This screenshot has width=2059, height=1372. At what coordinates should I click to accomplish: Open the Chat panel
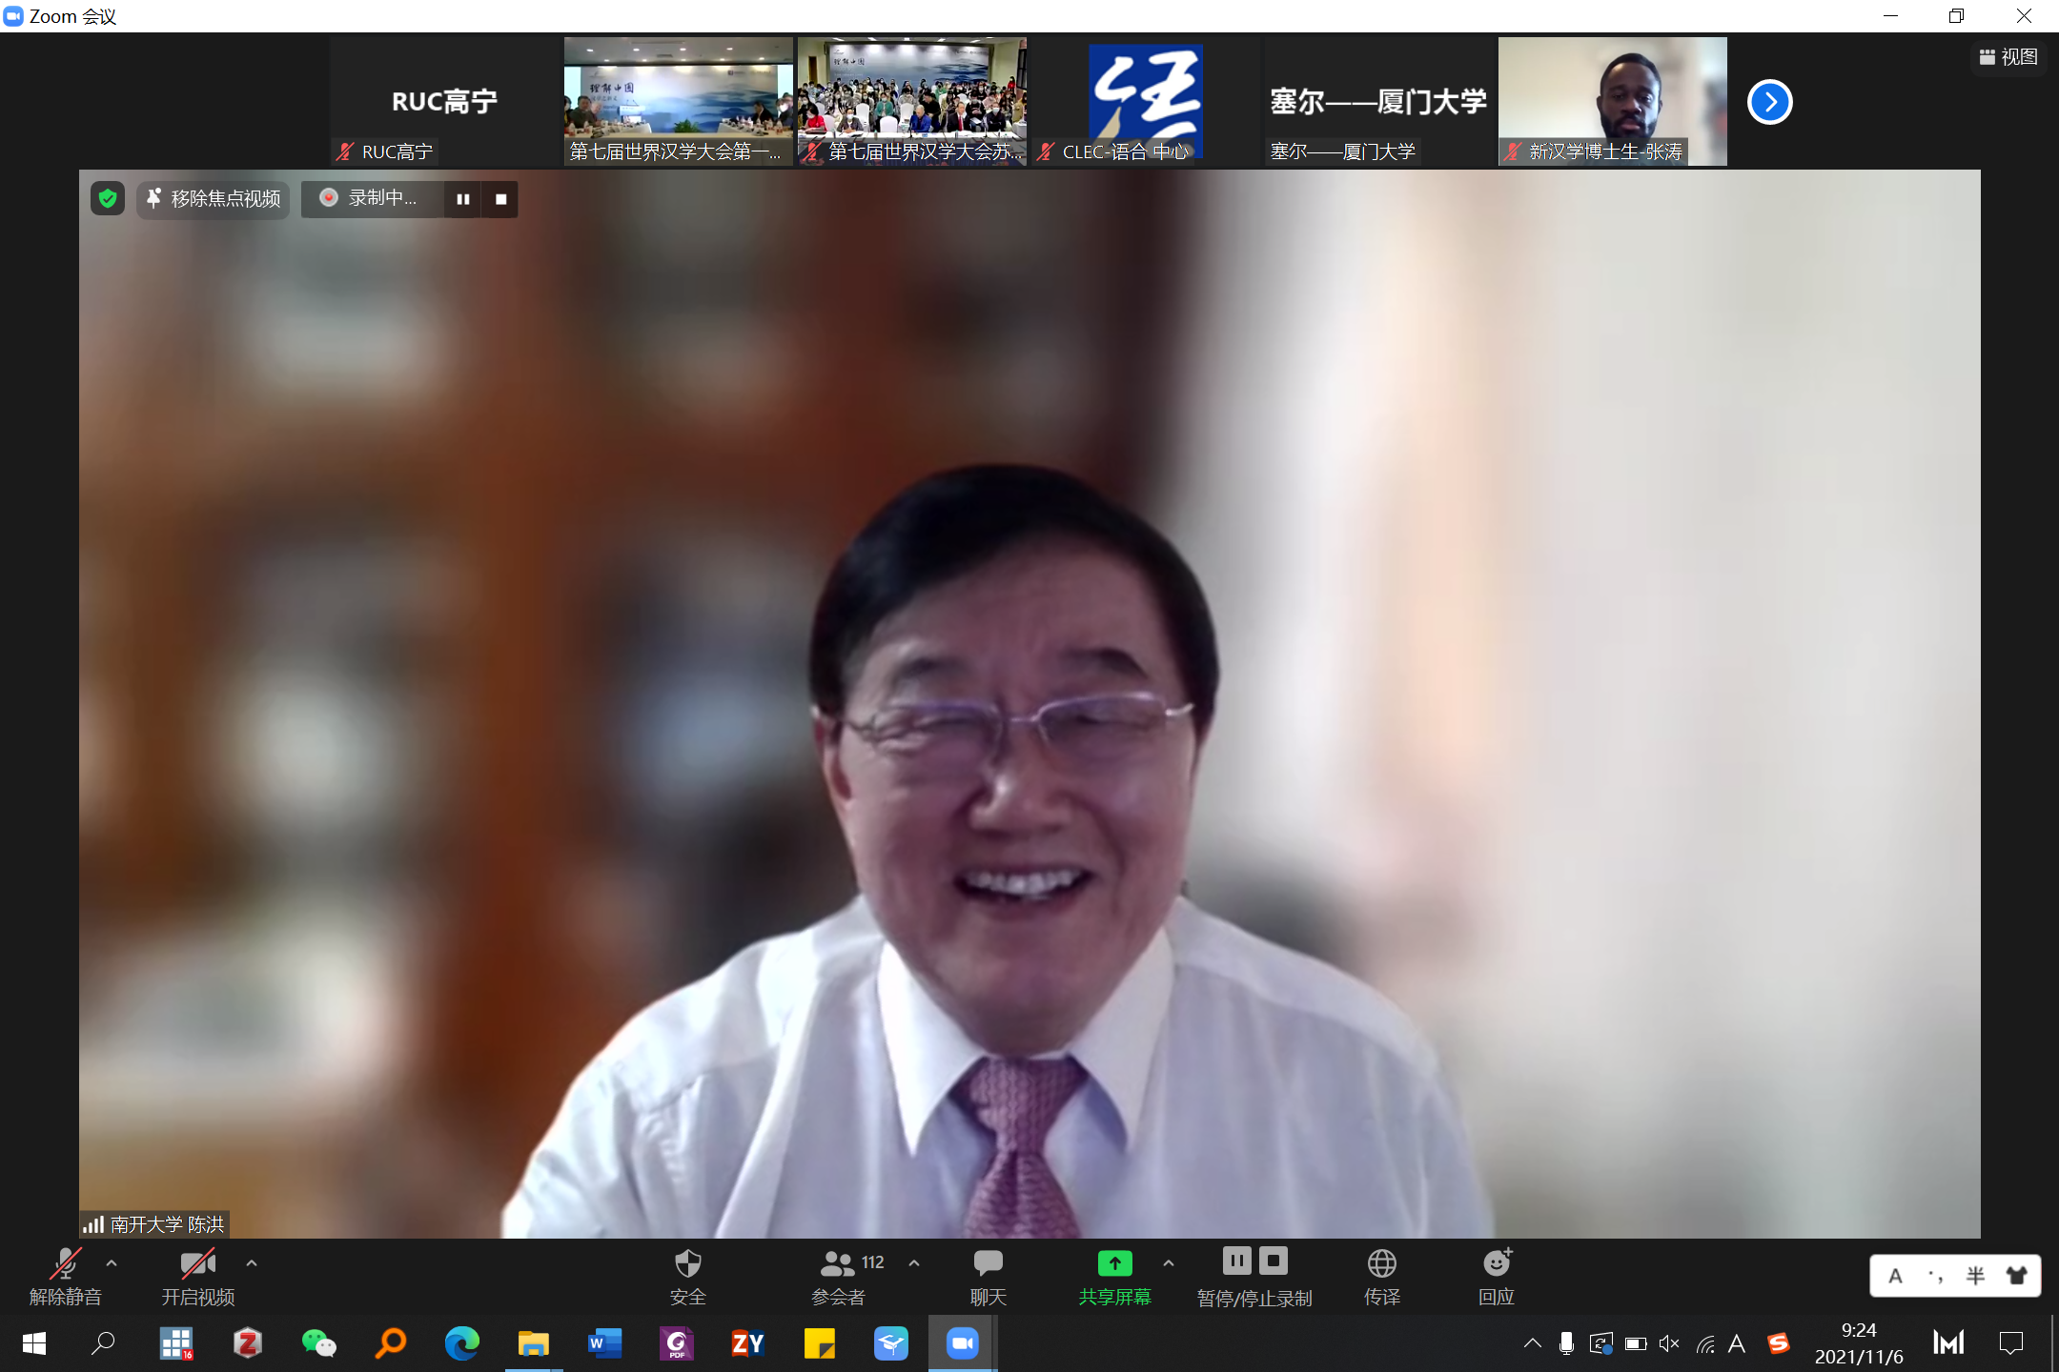click(988, 1264)
